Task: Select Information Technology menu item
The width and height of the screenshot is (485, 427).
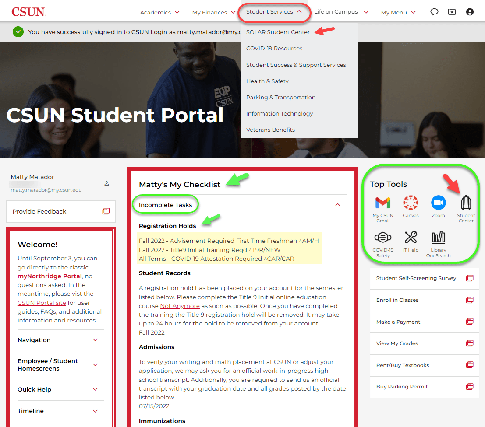Action: 280,114
